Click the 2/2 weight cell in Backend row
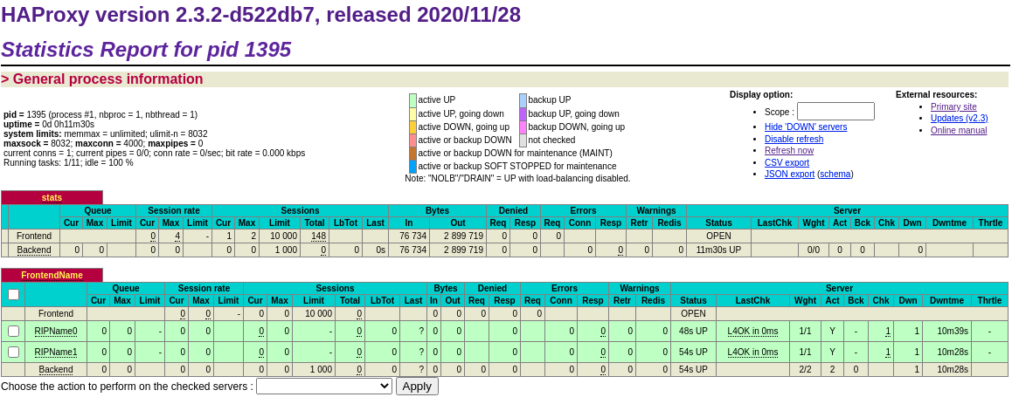Viewport: 1012px width, 404px height. pyautogui.click(x=805, y=370)
